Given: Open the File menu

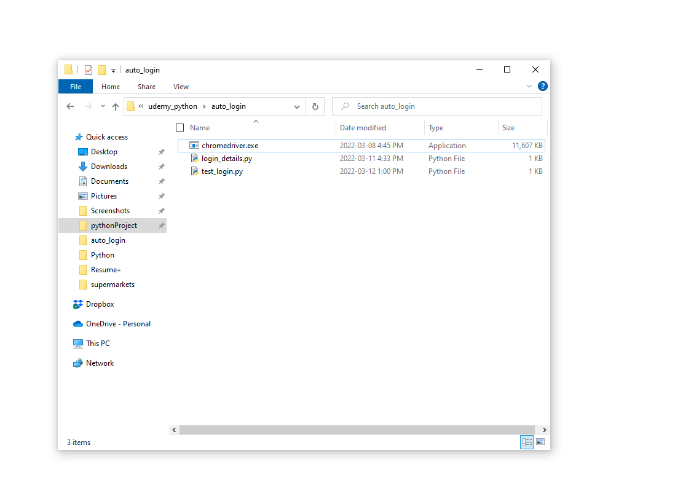Looking at the screenshot, I should tap(75, 86).
